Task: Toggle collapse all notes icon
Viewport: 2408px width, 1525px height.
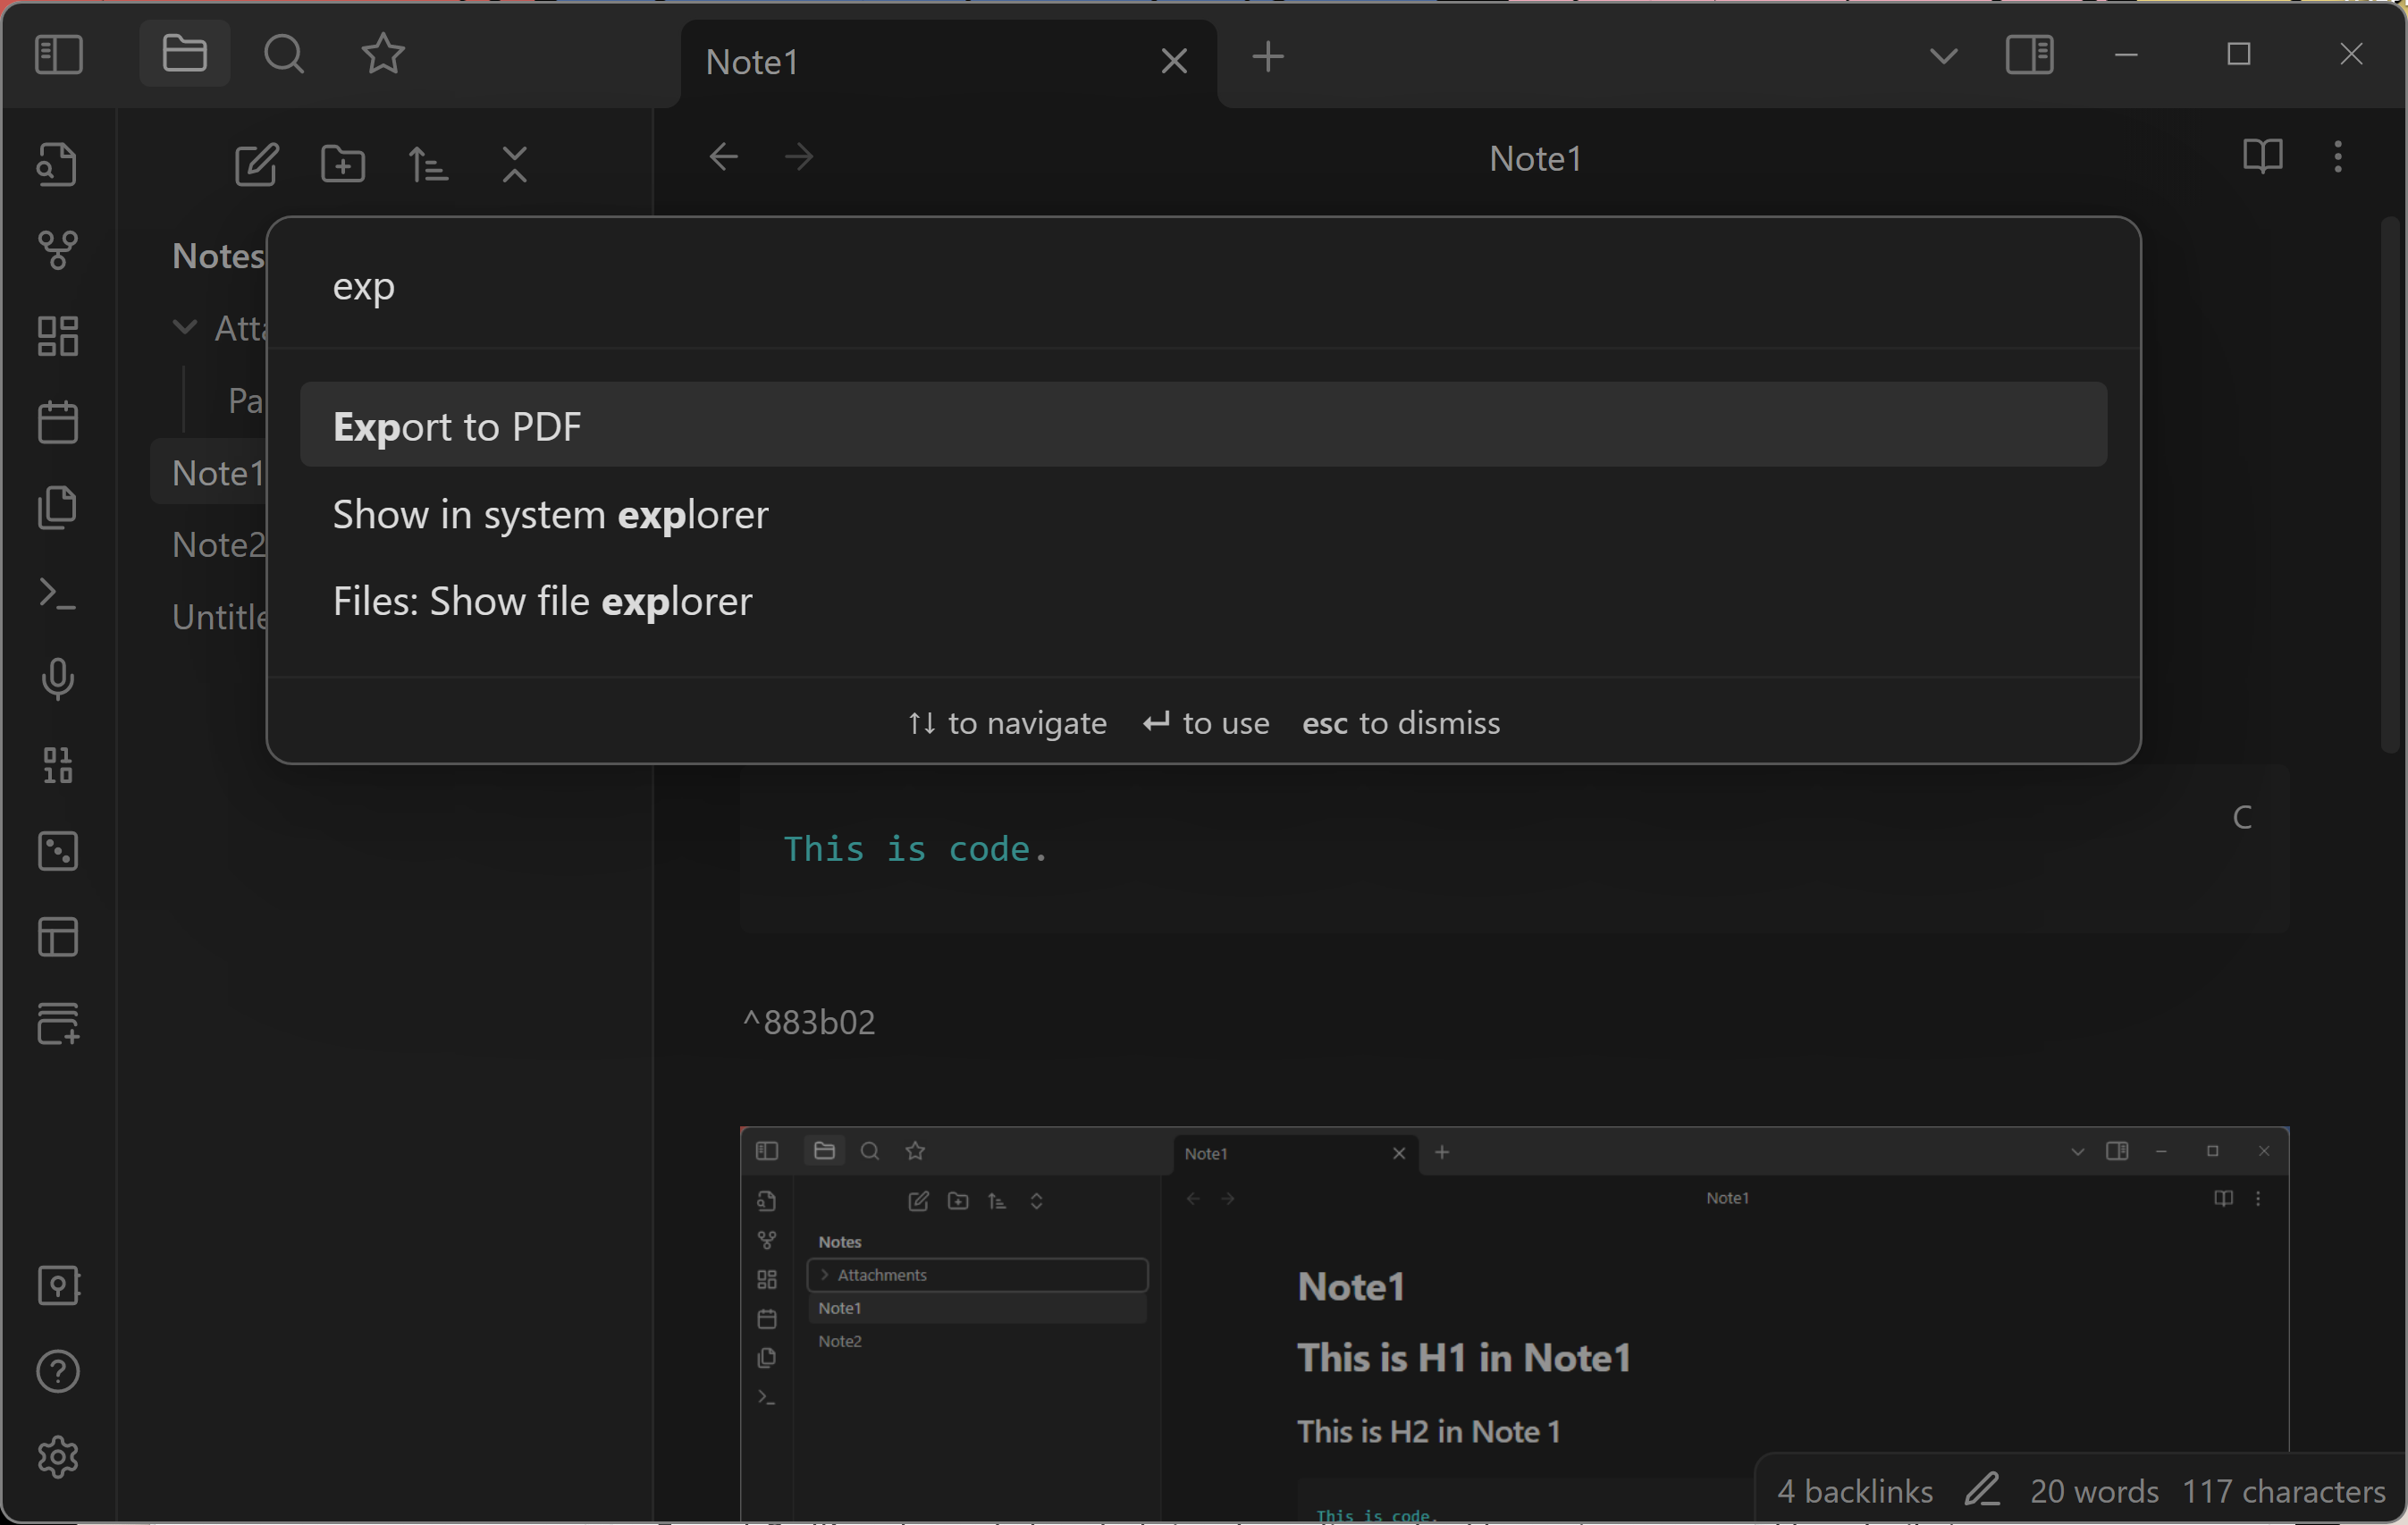Action: [512, 164]
